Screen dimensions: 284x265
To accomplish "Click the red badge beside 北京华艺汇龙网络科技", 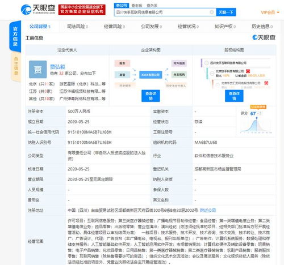I will [266, 83].
